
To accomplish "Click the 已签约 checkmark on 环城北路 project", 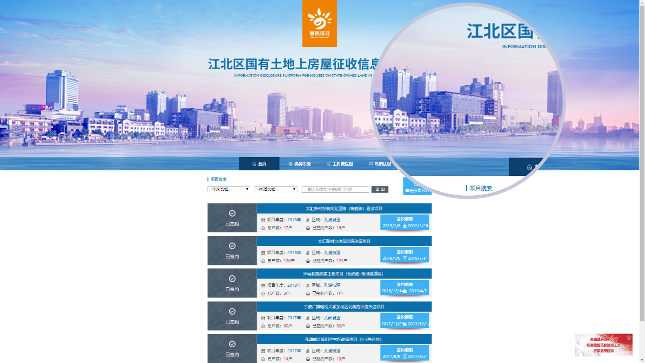I will tap(232, 279).
